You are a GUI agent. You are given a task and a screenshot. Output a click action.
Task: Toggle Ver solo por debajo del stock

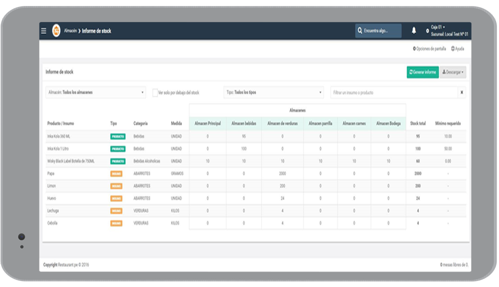[155, 93]
